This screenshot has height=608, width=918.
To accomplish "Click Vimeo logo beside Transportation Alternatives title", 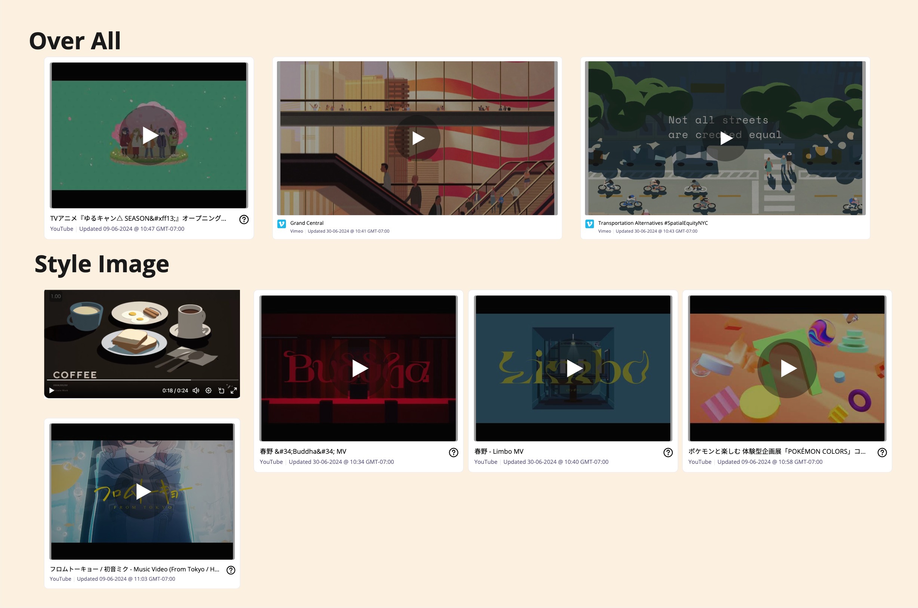I will (589, 224).
